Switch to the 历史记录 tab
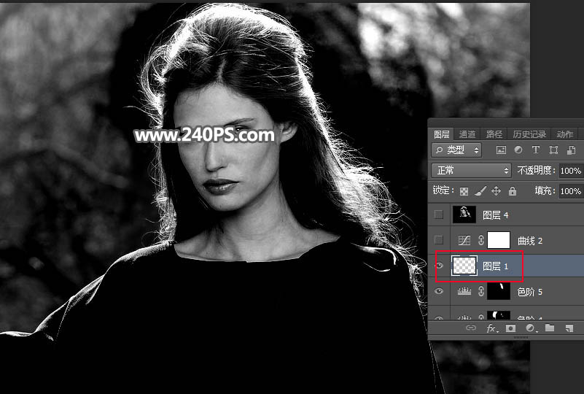Screen dimensions: 584x394 pyautogui.click(x=529, y=134)
